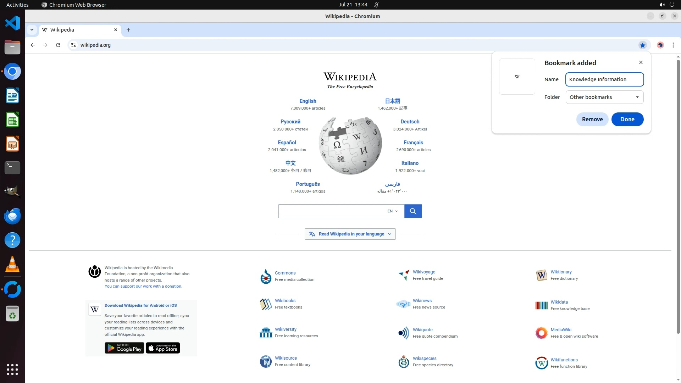
Task: Open the Activities menu
Action: (x=17, y=5)
